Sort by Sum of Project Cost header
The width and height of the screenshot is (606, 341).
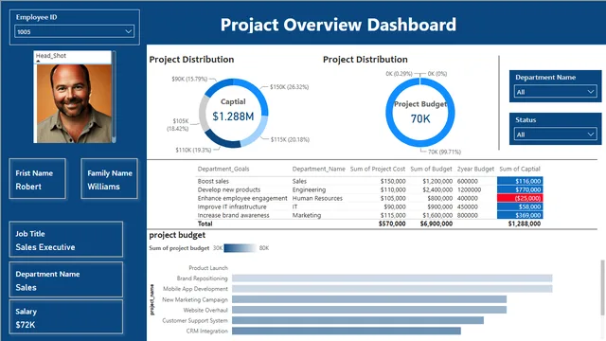(x=378, y=169)
